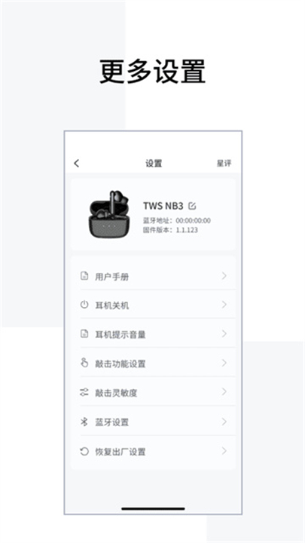The height and width of the screenshot is (543, 305).
Task: Expand the 蓝牙设置 row chevron
Action: [224, 422]
